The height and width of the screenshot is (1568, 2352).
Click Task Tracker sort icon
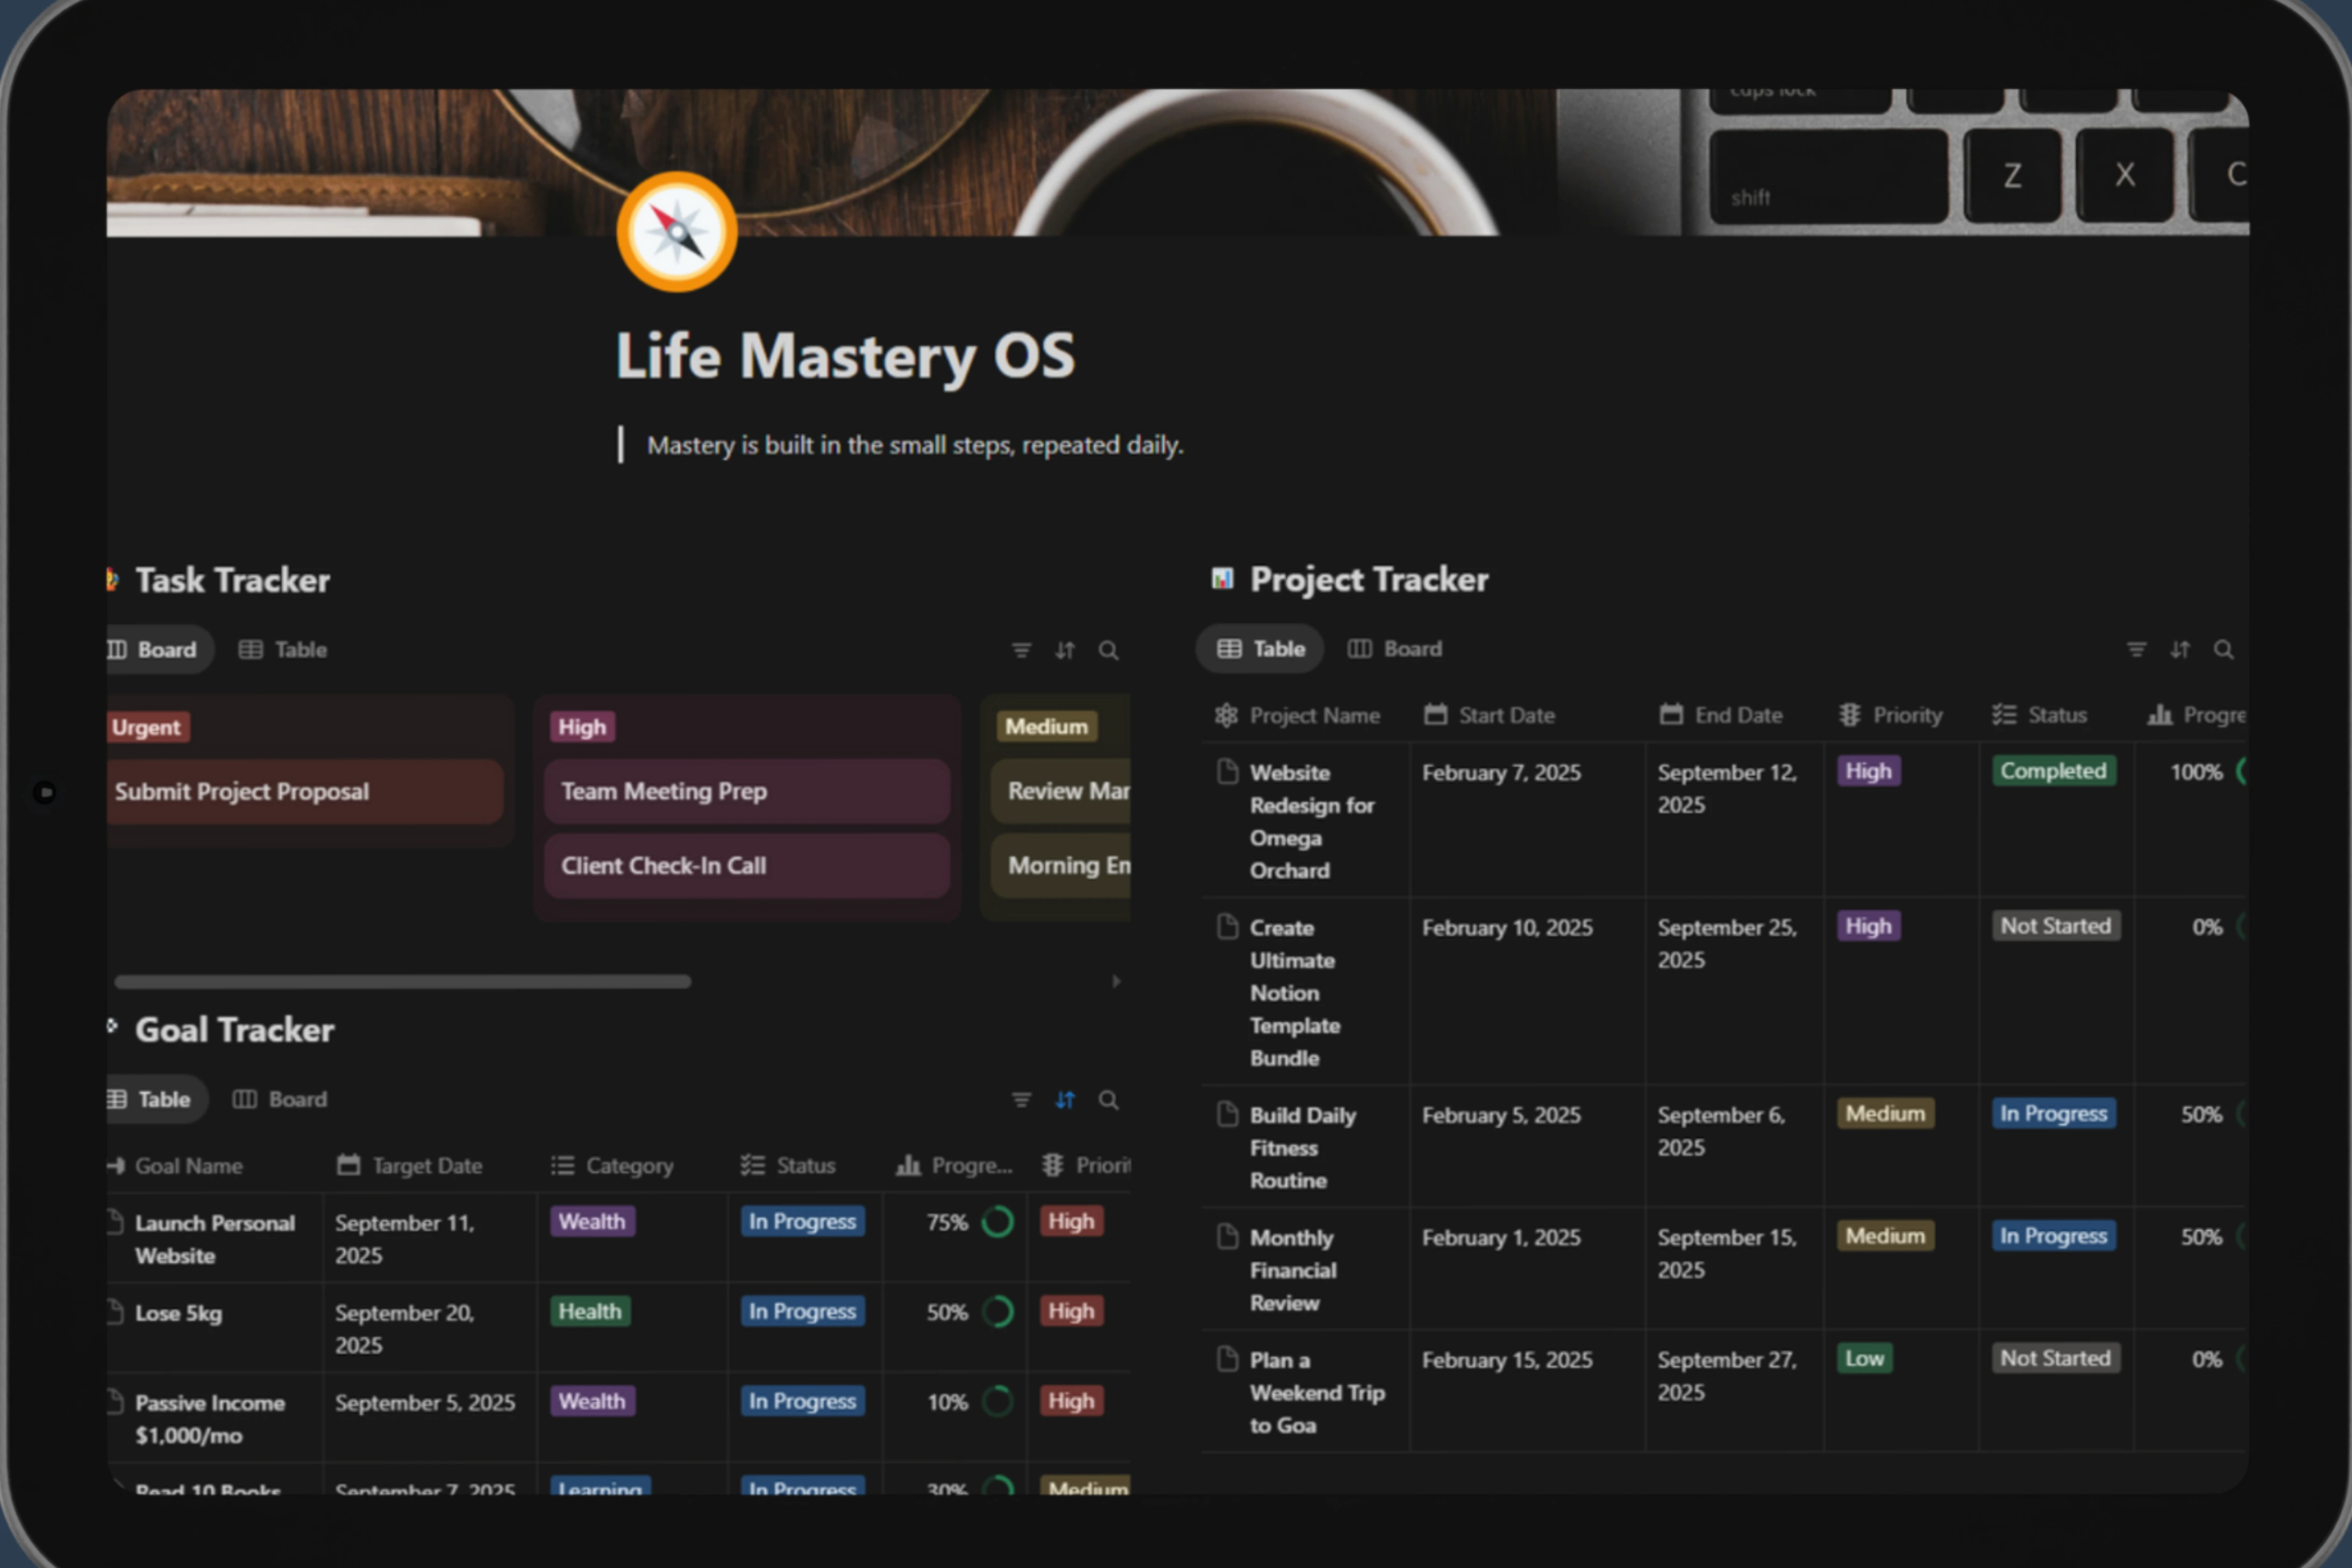point(1065,650)
